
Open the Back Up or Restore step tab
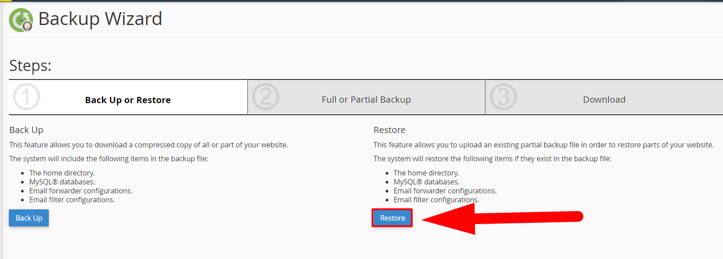[x=128, y=97]
